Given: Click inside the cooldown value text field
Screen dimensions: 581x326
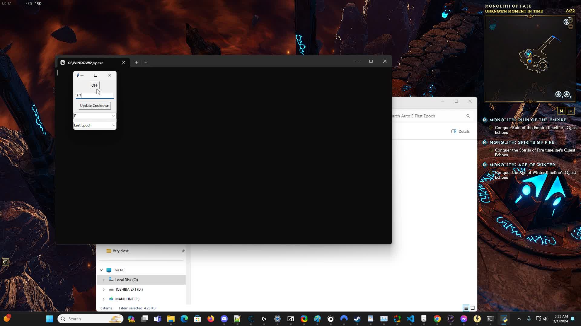Looking at the screenshot, I should pyautogui.click(x=94, y=95).
